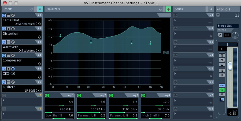Click Inserts section preset diamond icon

(32, 9)
